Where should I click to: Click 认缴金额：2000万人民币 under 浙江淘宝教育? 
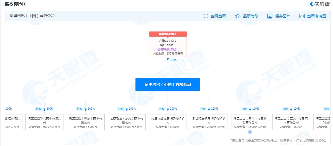[209, 127]
